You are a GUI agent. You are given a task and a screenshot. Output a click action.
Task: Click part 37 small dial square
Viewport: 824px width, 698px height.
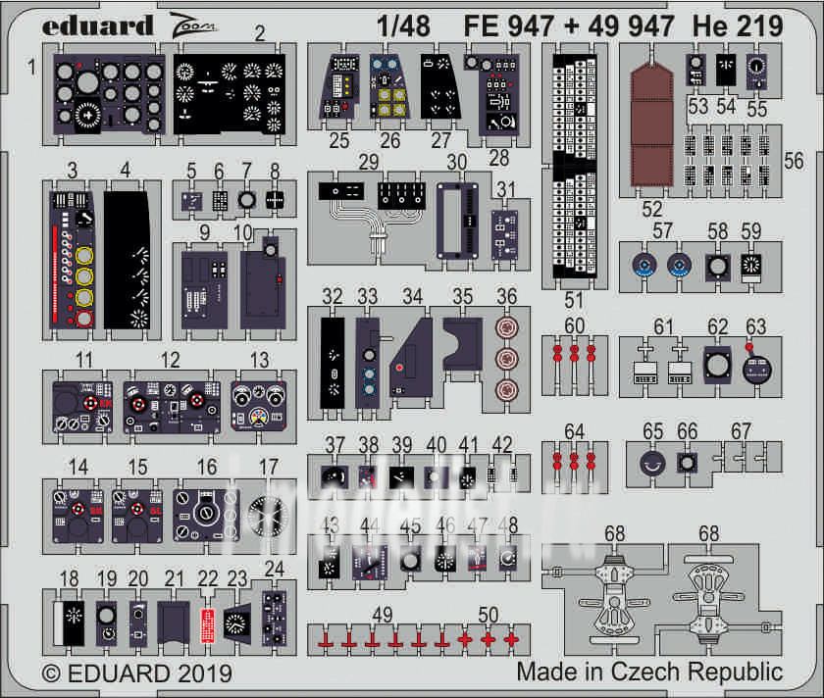click(x=335, y=477)
